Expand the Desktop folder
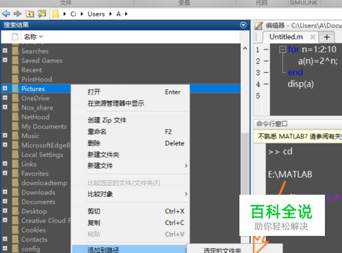 pyautogui.click(x=5, y=210)
